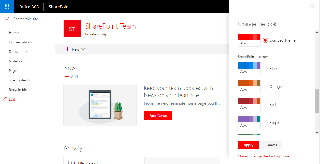Screen dimensions: 320x164
Task: Click the pencil Edit icon in navigation
Action: point(5,99)
